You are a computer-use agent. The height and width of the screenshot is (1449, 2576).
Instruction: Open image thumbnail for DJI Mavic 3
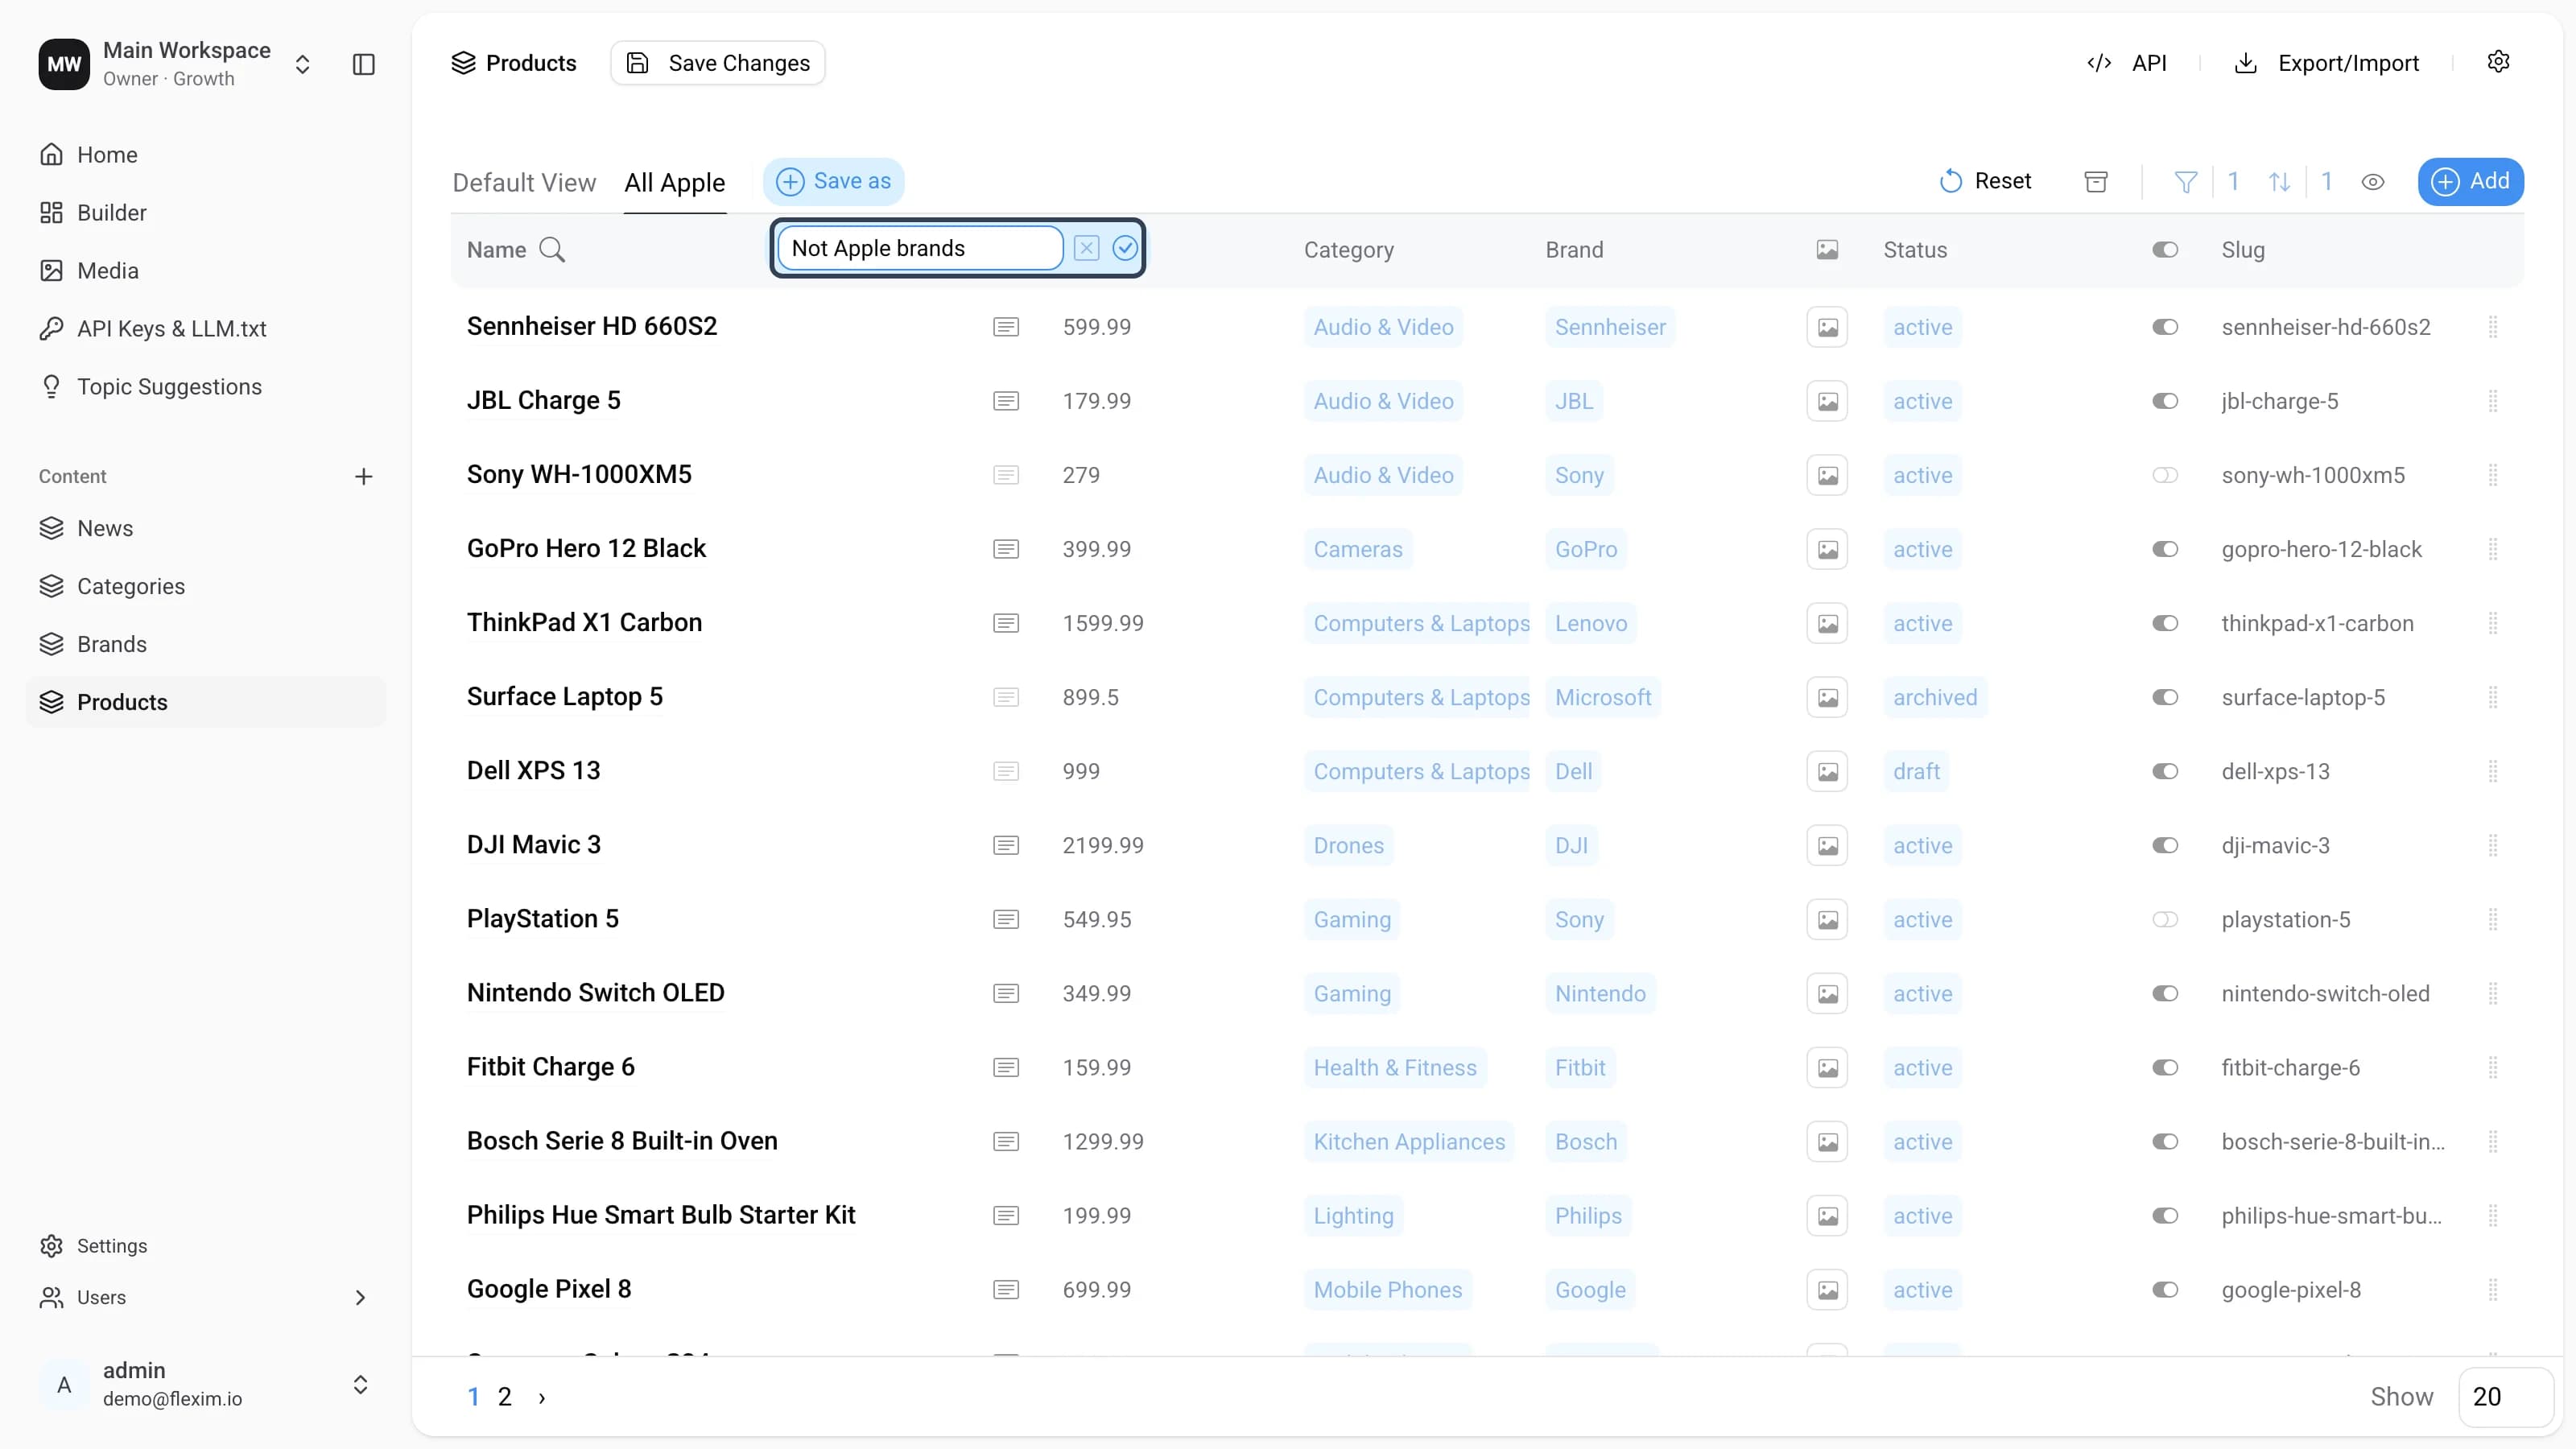[x=1827, y=845]
